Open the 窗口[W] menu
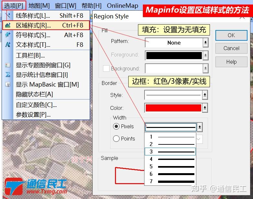This screenshot has height=199, width=253. coord(65,5)
